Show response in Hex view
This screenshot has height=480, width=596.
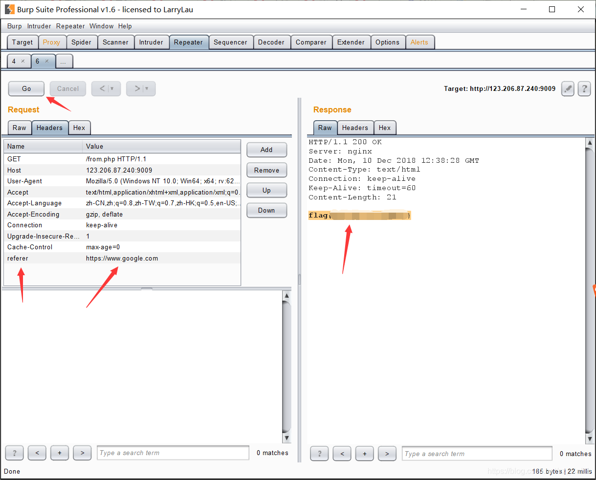(x=385, y=128)
